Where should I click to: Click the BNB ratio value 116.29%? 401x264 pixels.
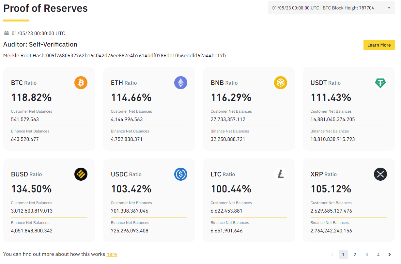coord(231,97)
